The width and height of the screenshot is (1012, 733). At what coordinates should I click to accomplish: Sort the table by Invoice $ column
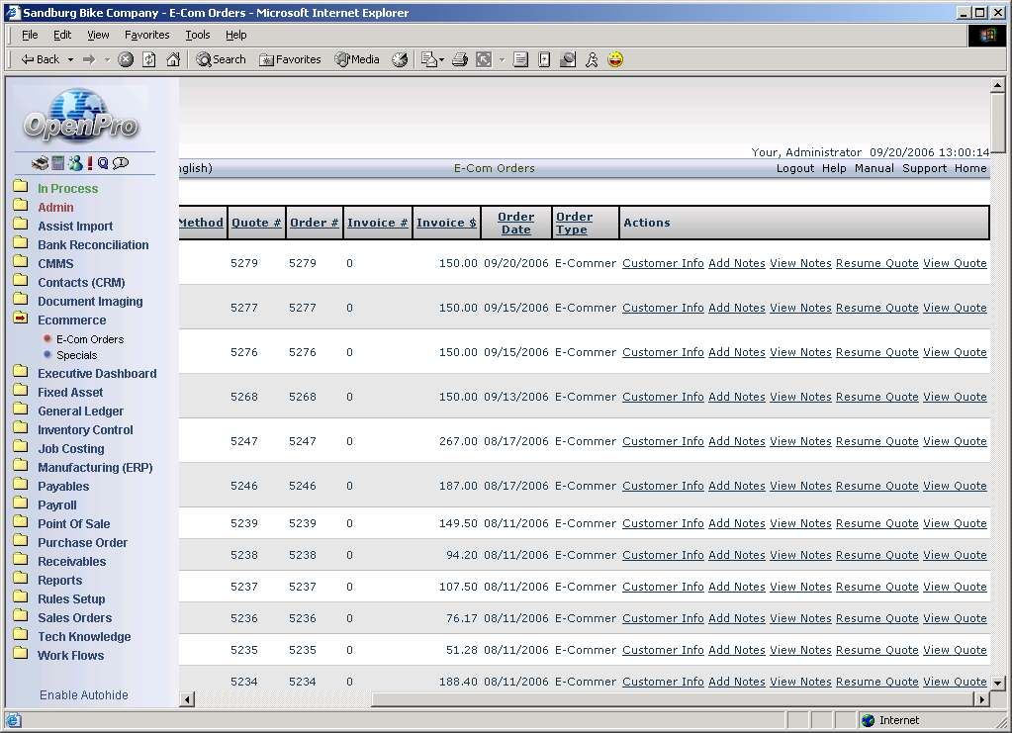tap(446, 223)
